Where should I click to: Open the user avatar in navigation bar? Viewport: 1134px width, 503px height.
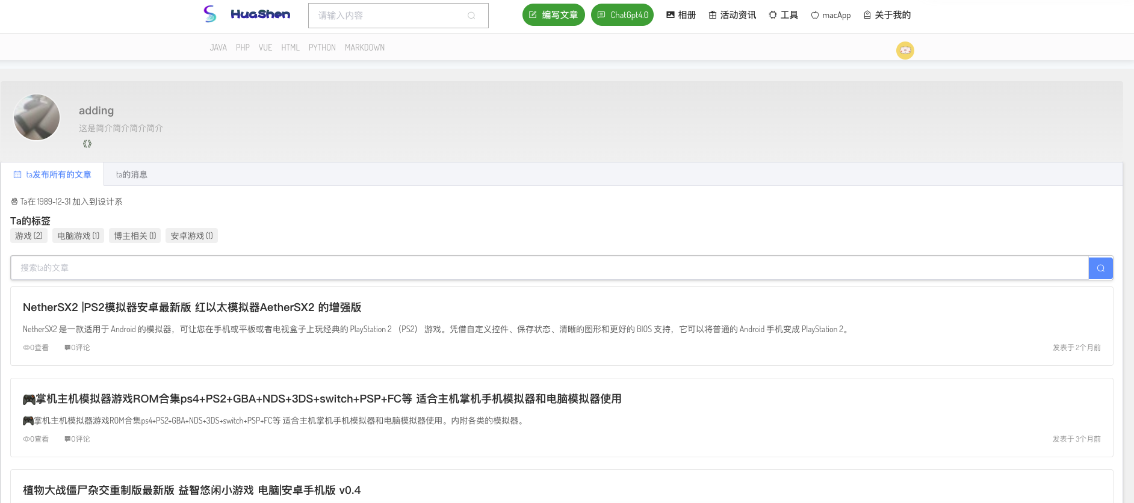point(905,51)
